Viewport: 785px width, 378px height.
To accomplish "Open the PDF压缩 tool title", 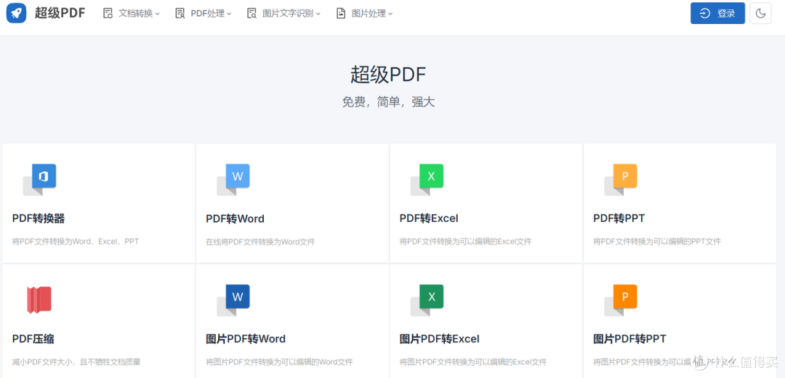I will coord(33,339).
